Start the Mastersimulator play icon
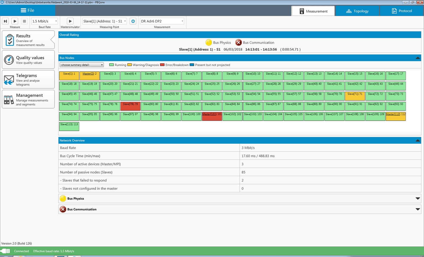The image size is (424, 257). tap(70, 21)
